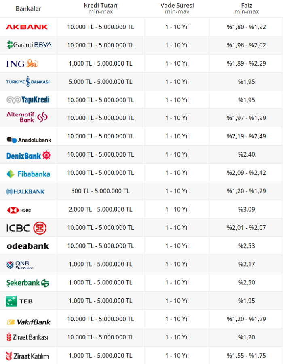Viewport: 283px width, 364px height.
Task: Choose the Yapı Kredi logo
Action: (28, 99)
